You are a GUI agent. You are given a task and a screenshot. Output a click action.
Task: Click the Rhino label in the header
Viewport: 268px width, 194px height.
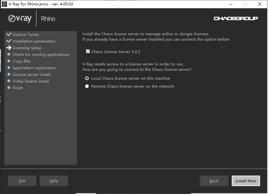[48, 19]
